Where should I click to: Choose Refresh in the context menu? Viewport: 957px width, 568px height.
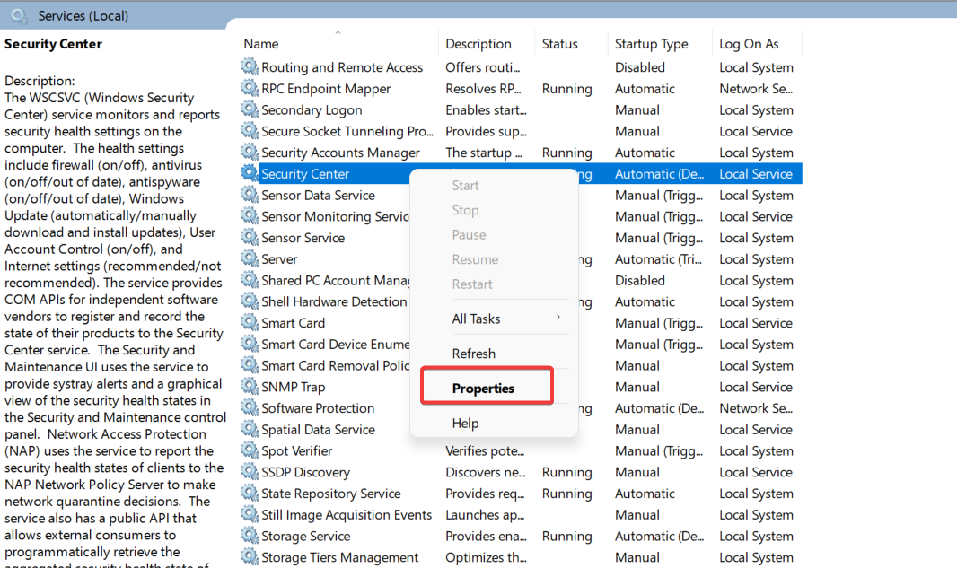point(474,354)
